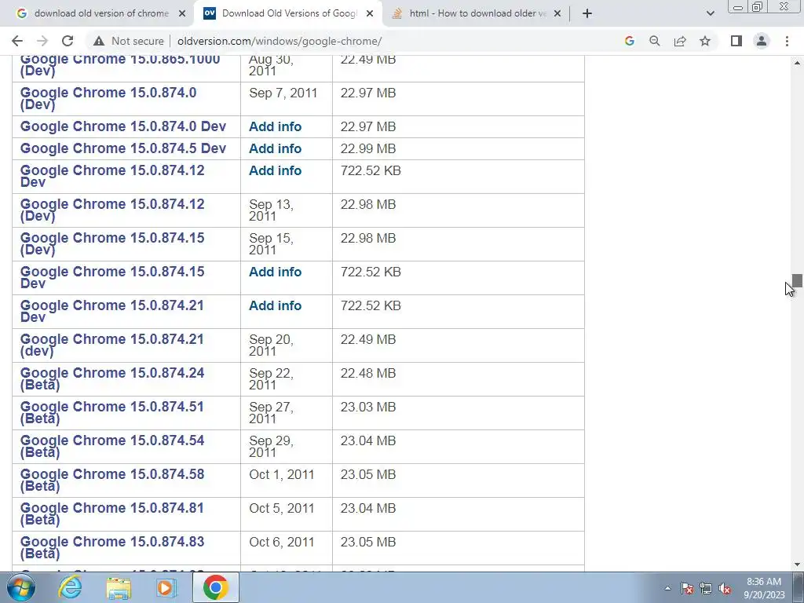The image size is (804, 603).
Task: Open Google Chrome 15.0.874.81 (Beta) link
Action: (x=111, y=514)
